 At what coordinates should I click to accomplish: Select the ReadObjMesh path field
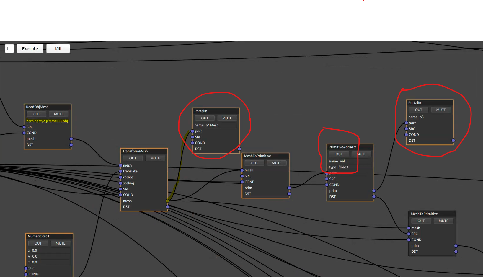click(x=48, y=121)
